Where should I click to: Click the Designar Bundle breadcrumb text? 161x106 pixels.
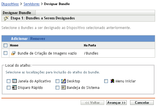pos(57,4)
